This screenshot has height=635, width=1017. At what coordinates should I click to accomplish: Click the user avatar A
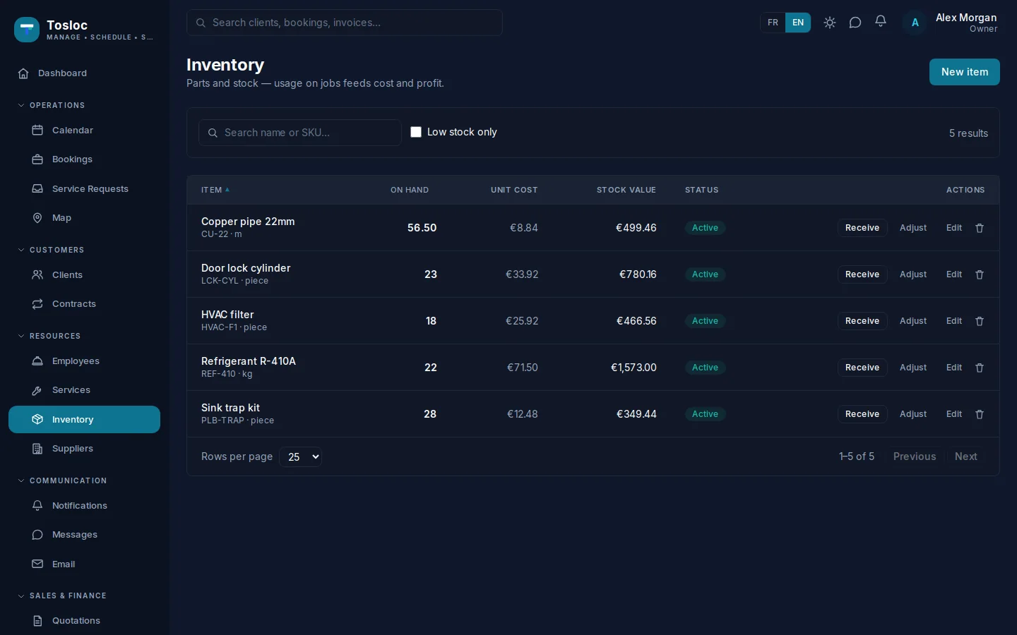[915, 23]
